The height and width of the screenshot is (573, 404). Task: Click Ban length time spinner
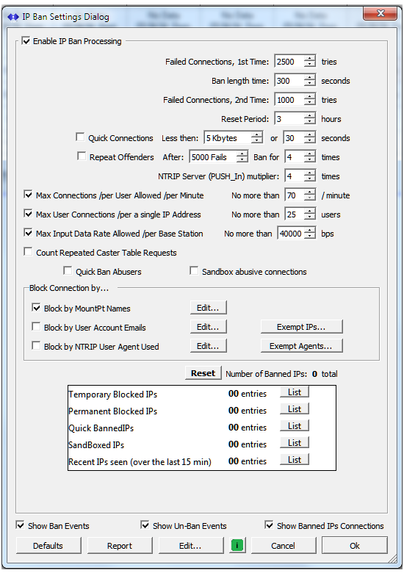tap(310, 80)
